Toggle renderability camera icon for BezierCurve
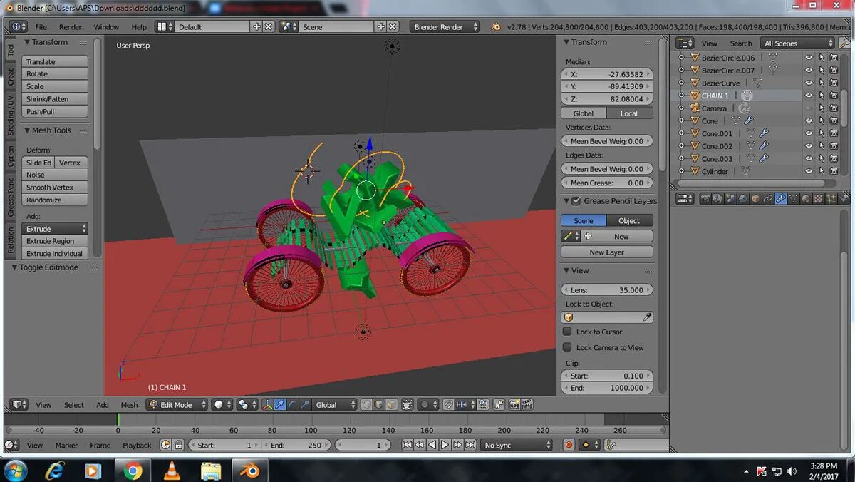855x482 pixels. pos(834,83)
